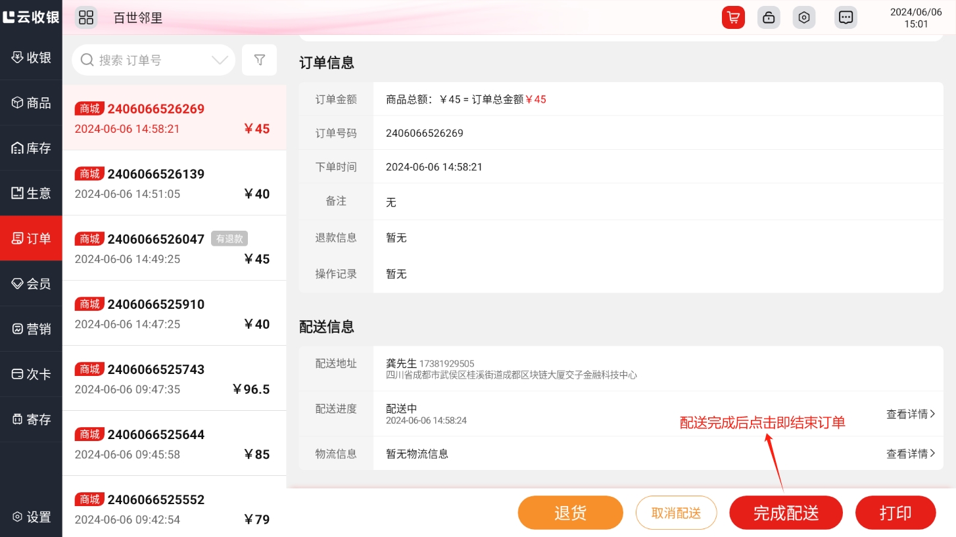This screenshot has height=537, width=956.
Task: Click the shopping cart icon in top bar
Action: click(732, 18)
